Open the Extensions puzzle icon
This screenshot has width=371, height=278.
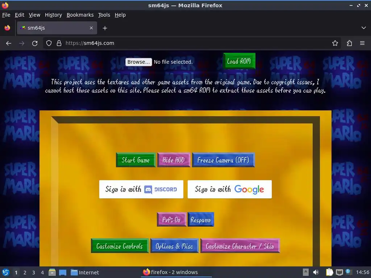point(349,43)
